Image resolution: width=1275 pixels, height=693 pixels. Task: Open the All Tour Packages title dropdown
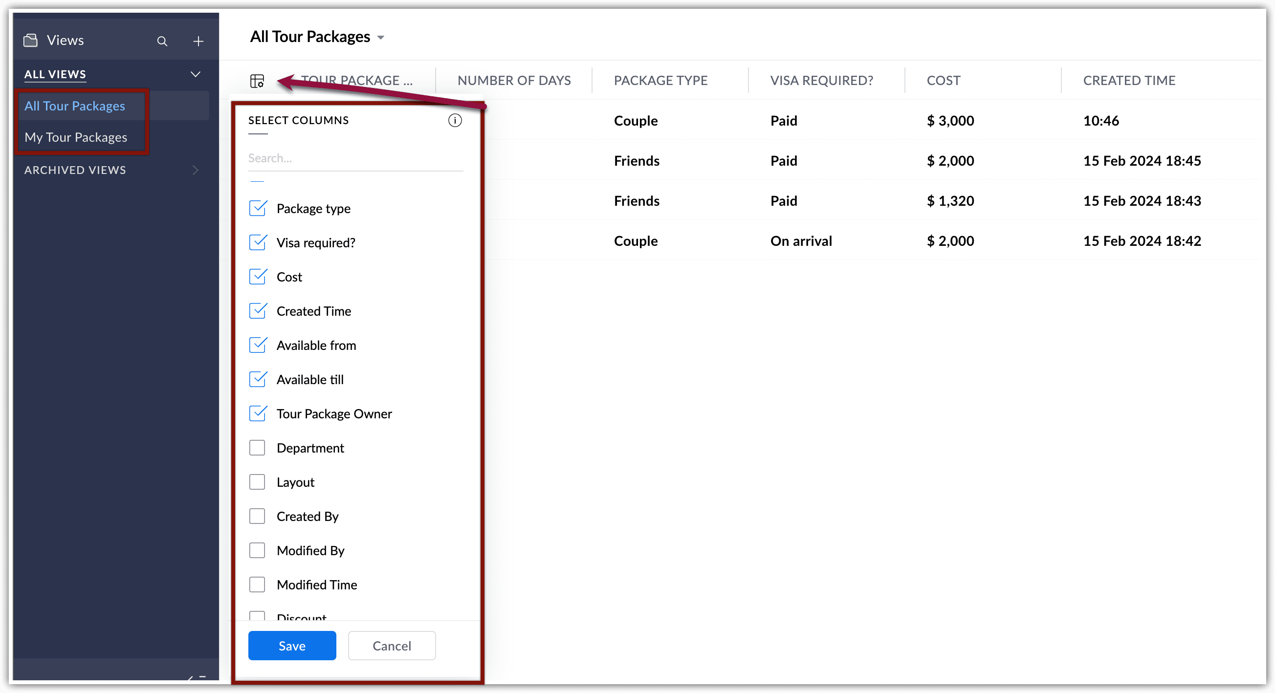pyautogui.click(x=381, y=38)
